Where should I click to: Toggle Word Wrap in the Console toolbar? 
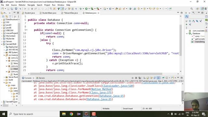point(151,78)
